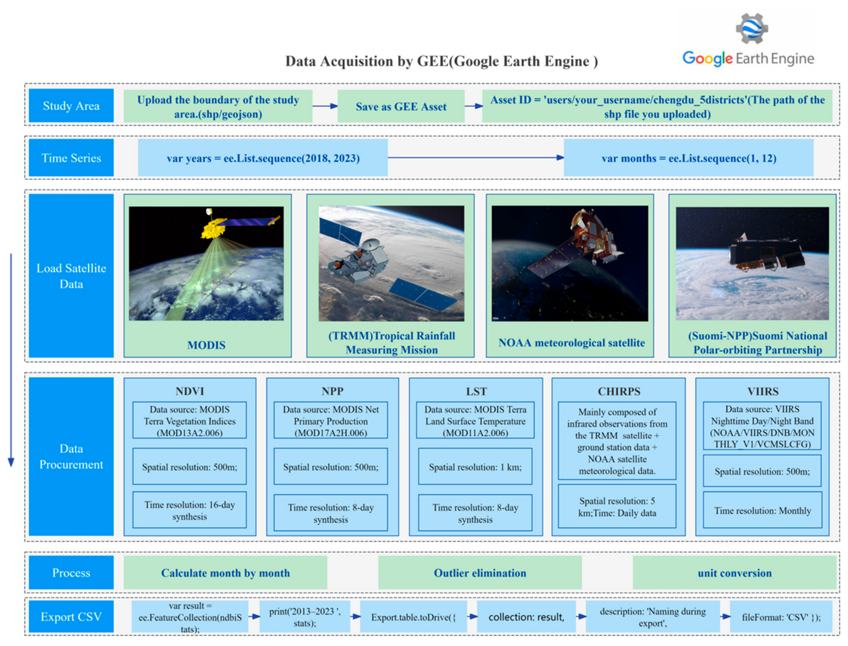The height and width of the screenshot is (646, 848).
Task: Open the MODIS satellite image
Action: point(206,263)
